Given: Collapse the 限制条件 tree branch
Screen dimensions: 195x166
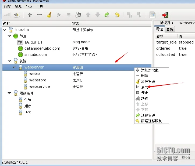Looking at the screenshot, I should pos(9,93).
